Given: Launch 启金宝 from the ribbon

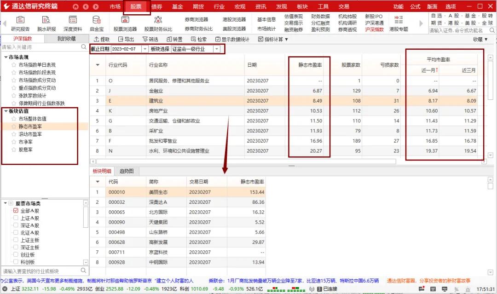Looking at the screenshot, I should click(97, 24).
